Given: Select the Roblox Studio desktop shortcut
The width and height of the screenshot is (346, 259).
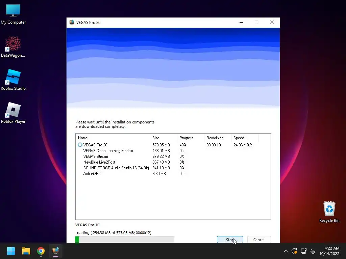Looking at the screenshot, I should coord(13,80).
